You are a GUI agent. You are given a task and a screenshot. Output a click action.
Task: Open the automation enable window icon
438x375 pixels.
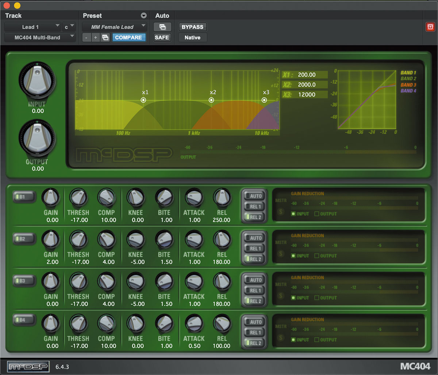pyautogui.click(x=162, y=27)
